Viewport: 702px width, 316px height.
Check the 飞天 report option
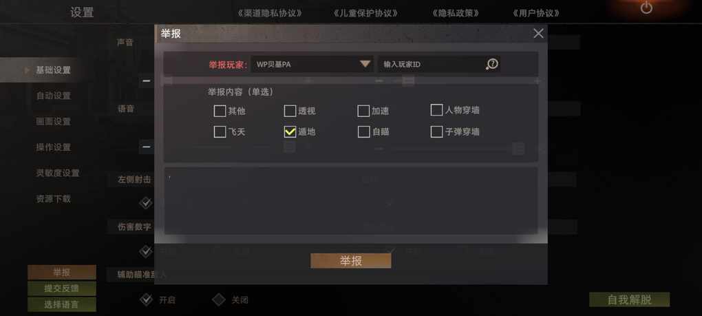[x=220, y=131]
